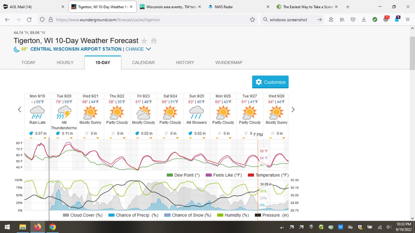This screenshot has width=415, height=233.
Task: Switch to AOL Mail browser tab
Action: click(x=34, y=6)
